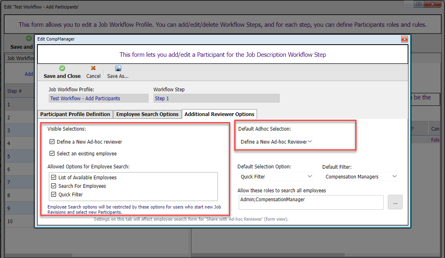Click the green Save and Close checkmark icon
This screenshot has height=258, width=445.
click(62, 69)
